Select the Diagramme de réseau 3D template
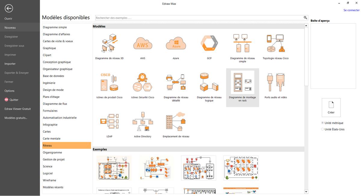361x196 pixels. 110,45
